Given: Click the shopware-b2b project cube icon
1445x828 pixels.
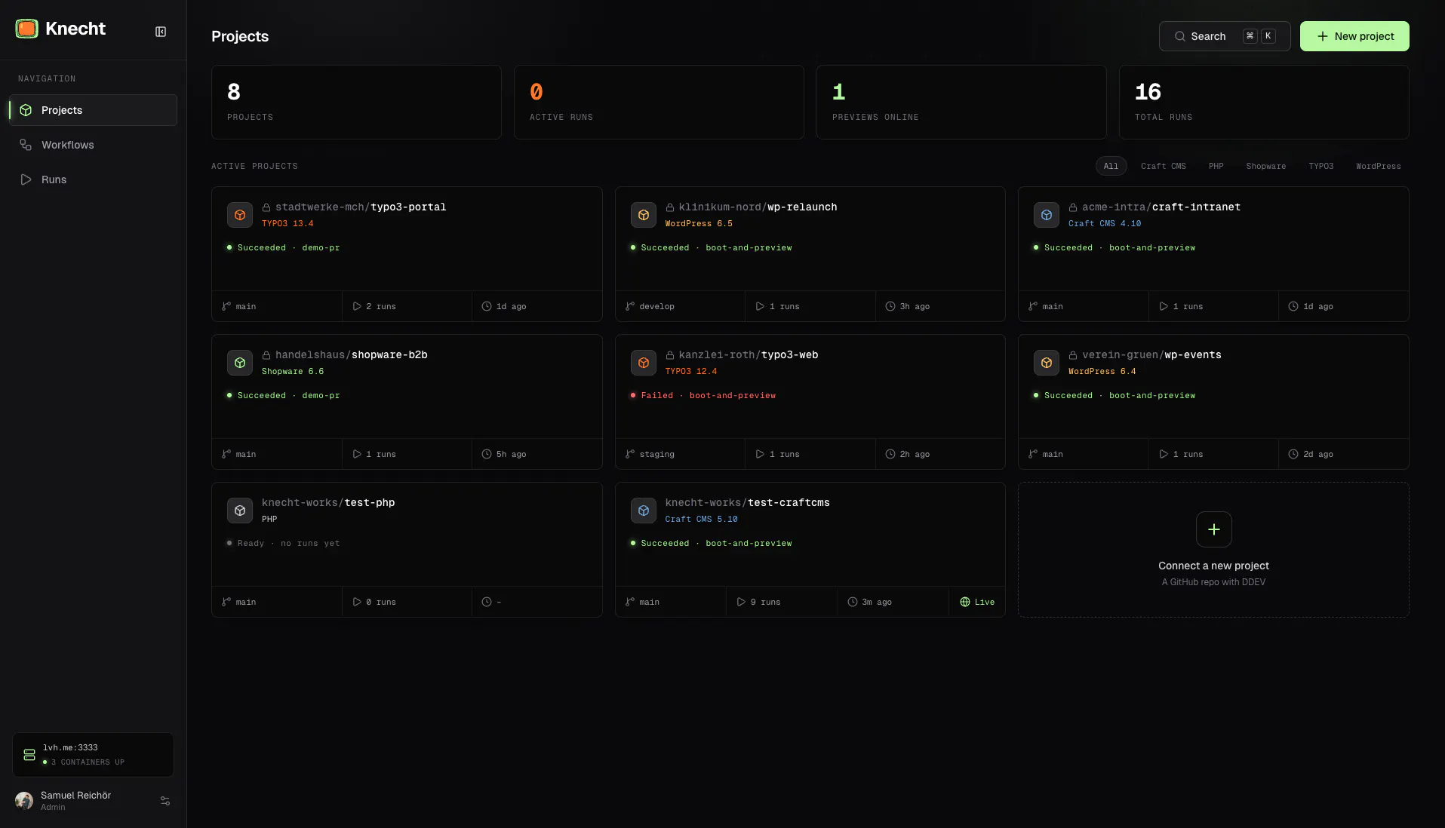Looking at the screenshot, I should tap(240, 363).
